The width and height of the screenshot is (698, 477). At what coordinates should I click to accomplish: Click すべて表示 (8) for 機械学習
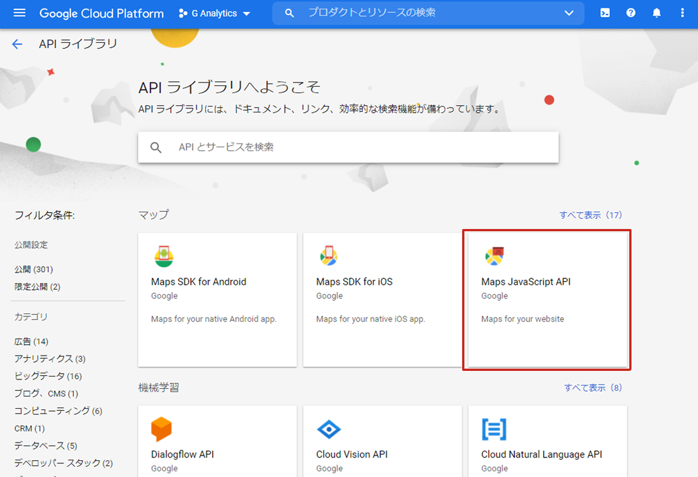[x=593, y=388]
